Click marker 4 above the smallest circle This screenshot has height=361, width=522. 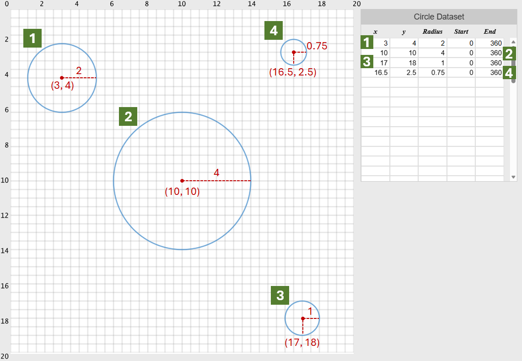[274, 31]
